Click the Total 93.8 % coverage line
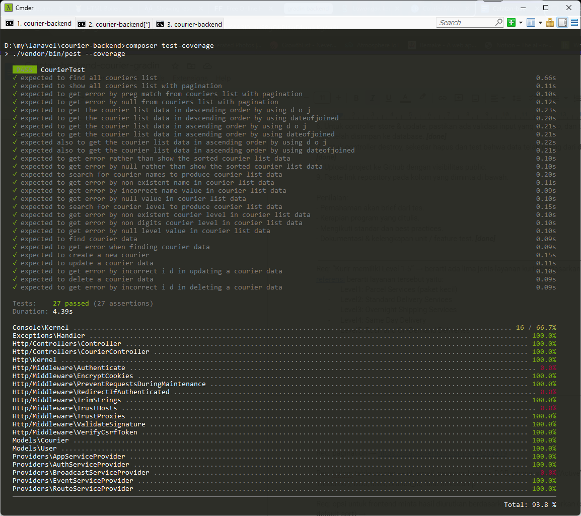581x516 pixels. tap(530, 504)
